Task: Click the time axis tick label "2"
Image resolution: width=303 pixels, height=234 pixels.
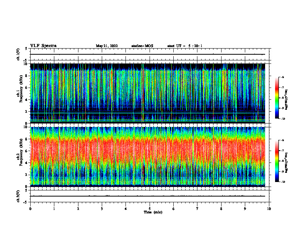Action: click(78, 209)
